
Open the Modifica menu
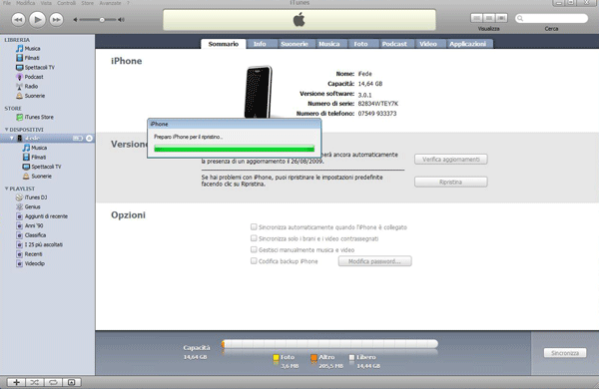point(25,3)
